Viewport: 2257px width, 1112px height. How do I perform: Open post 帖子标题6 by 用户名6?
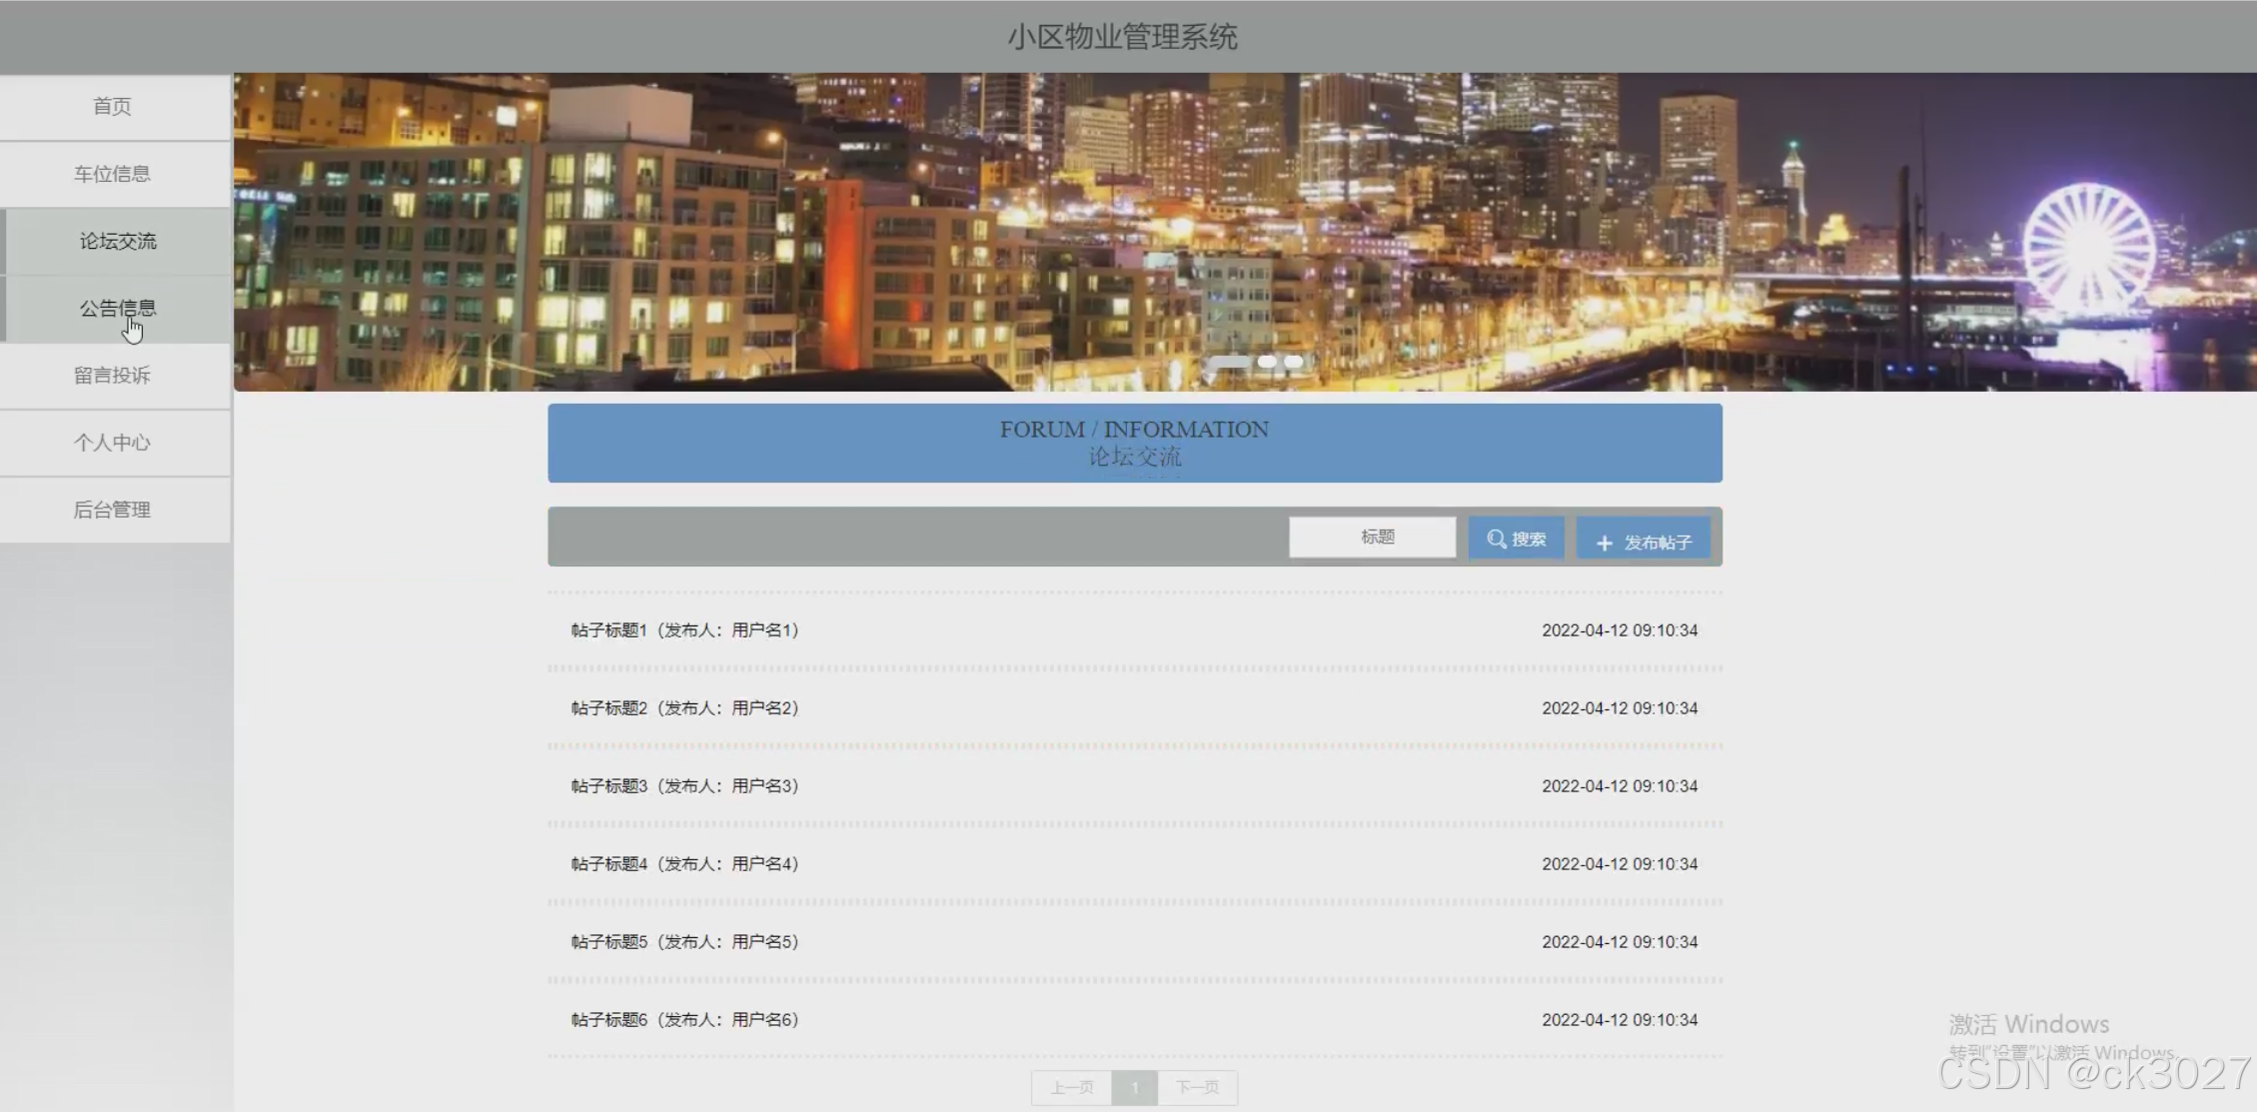click(684, 1020)
